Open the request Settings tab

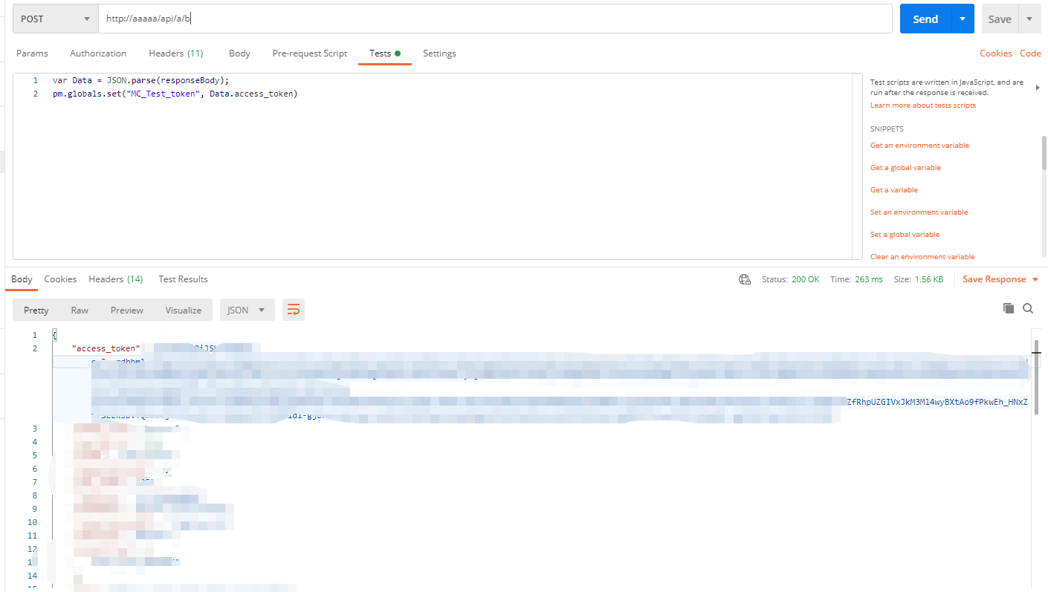[x=439, y=53]
